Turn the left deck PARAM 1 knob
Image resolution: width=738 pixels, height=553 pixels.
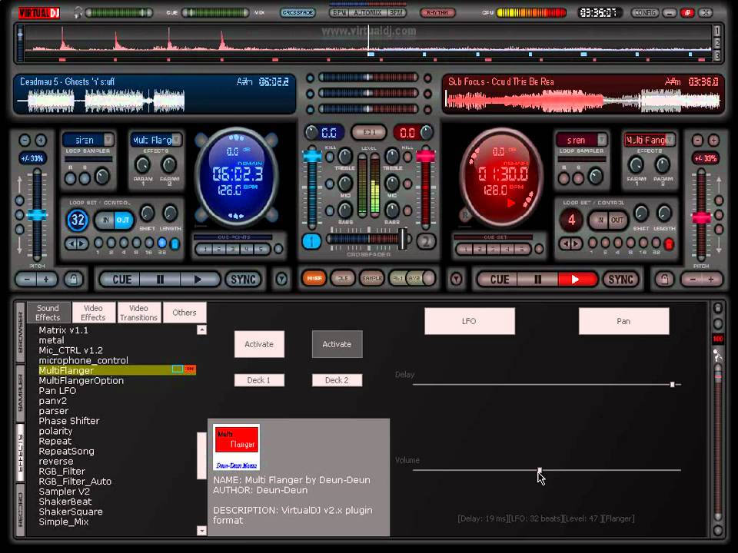point(143,165)
